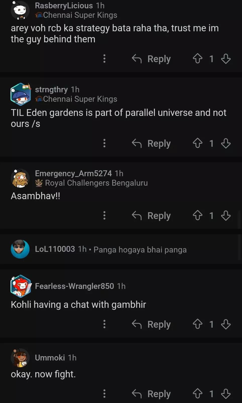Open RasberryLicious's user profile link

click(64, 6)
